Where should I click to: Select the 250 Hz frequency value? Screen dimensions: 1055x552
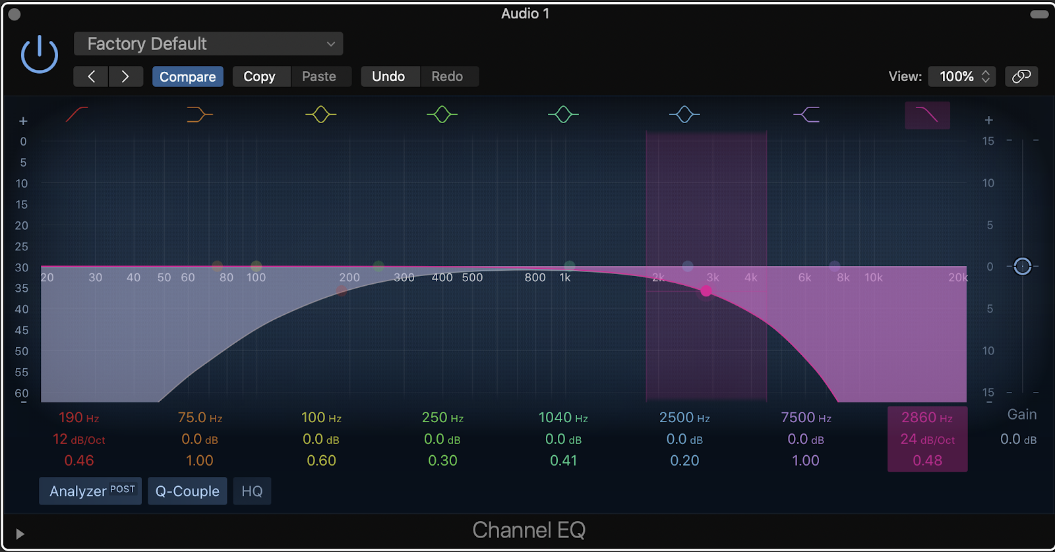tap(442, 418)
